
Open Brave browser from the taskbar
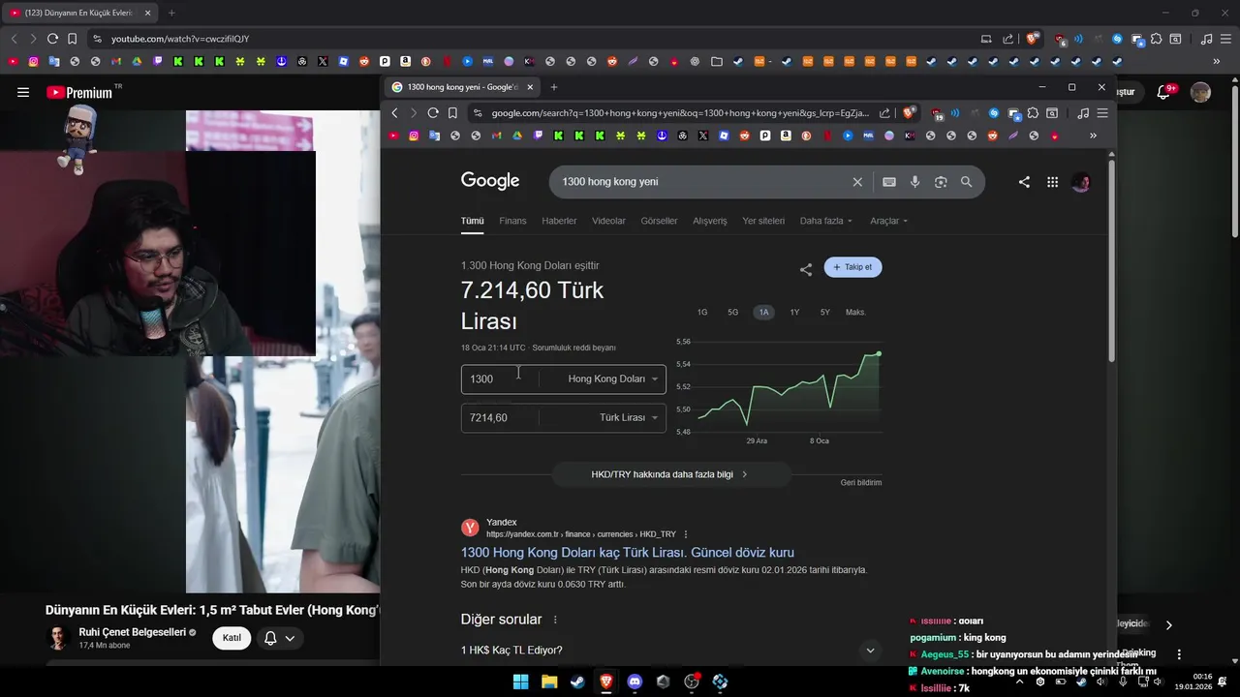coord(606,682)
